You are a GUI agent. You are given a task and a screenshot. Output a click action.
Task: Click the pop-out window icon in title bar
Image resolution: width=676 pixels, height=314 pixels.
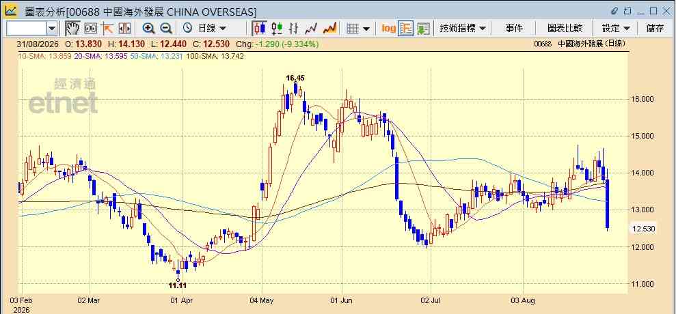[627, 11]
